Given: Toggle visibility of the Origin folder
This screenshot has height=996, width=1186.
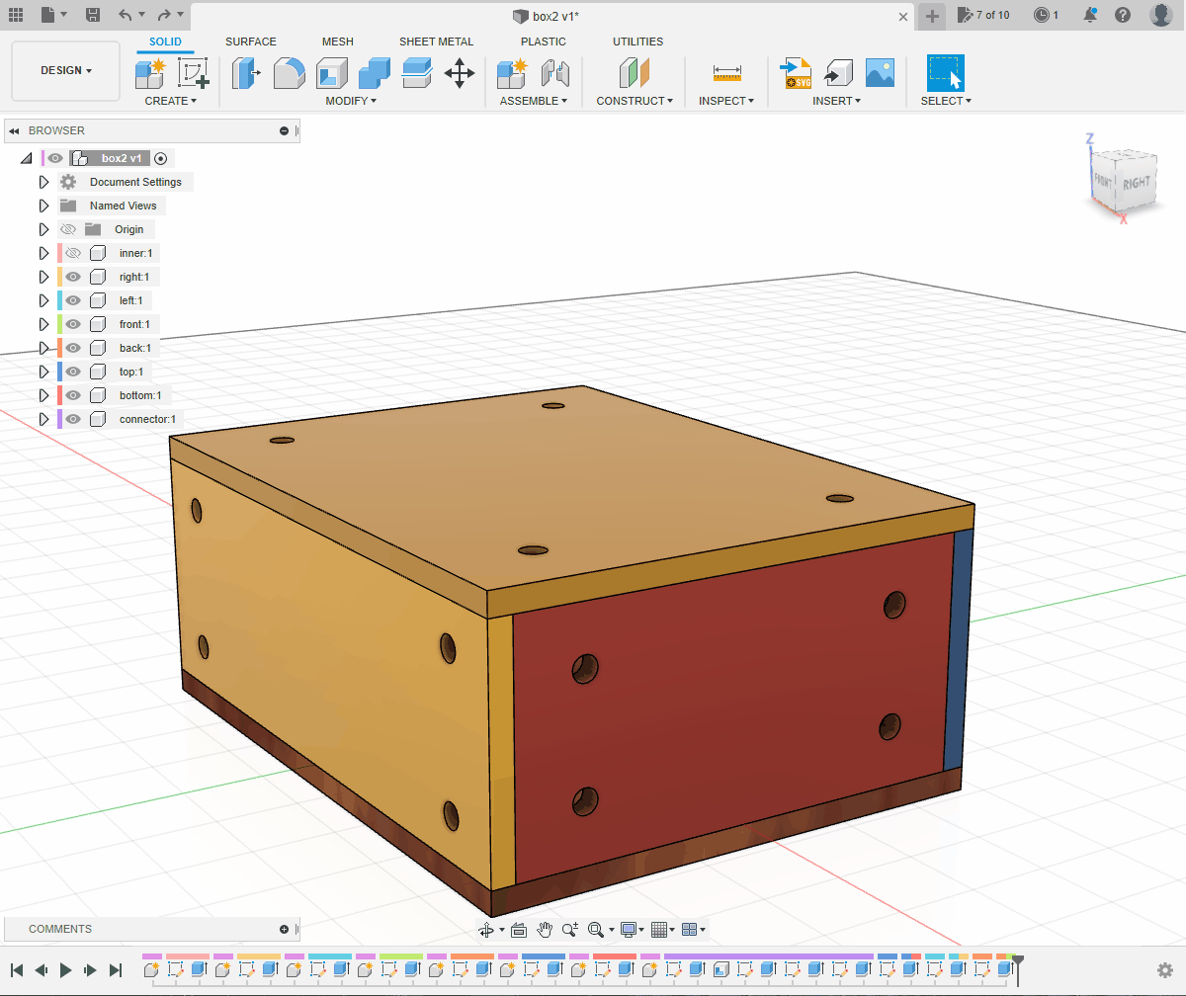Looking at the screenshot, I should point(68,229).
